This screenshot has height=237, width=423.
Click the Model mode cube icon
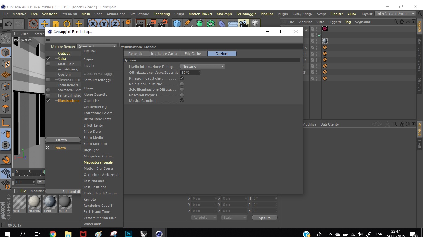[x=6, y=53]
